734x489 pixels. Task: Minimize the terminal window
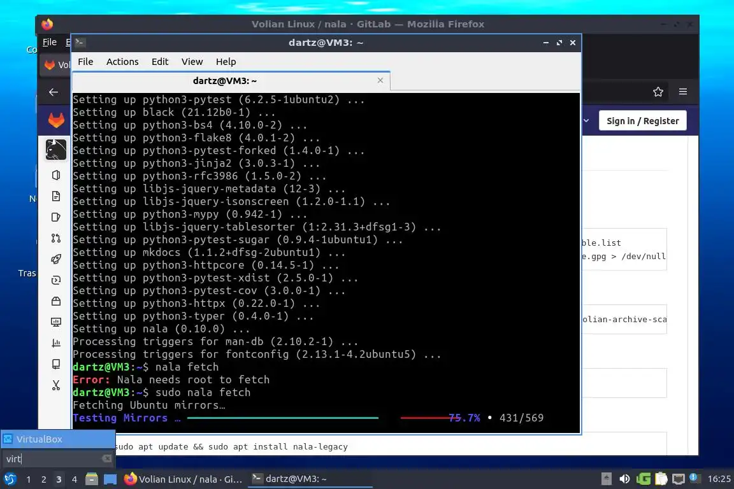[546, 43]
